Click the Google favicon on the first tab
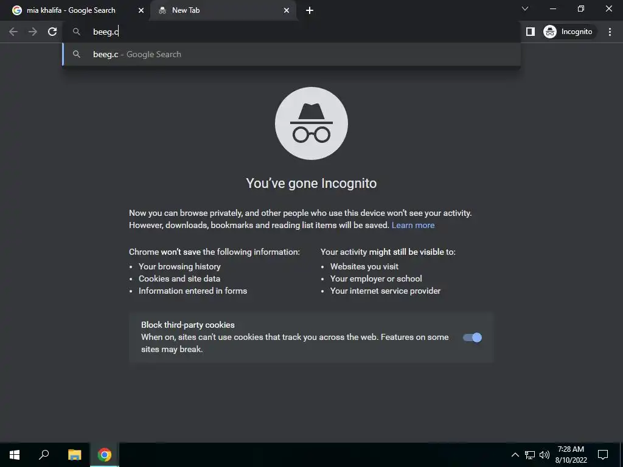The image size is (623, 467). (x=16, y=10)
